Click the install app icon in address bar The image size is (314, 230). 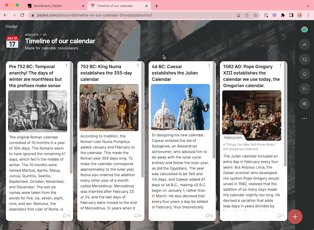238,15
